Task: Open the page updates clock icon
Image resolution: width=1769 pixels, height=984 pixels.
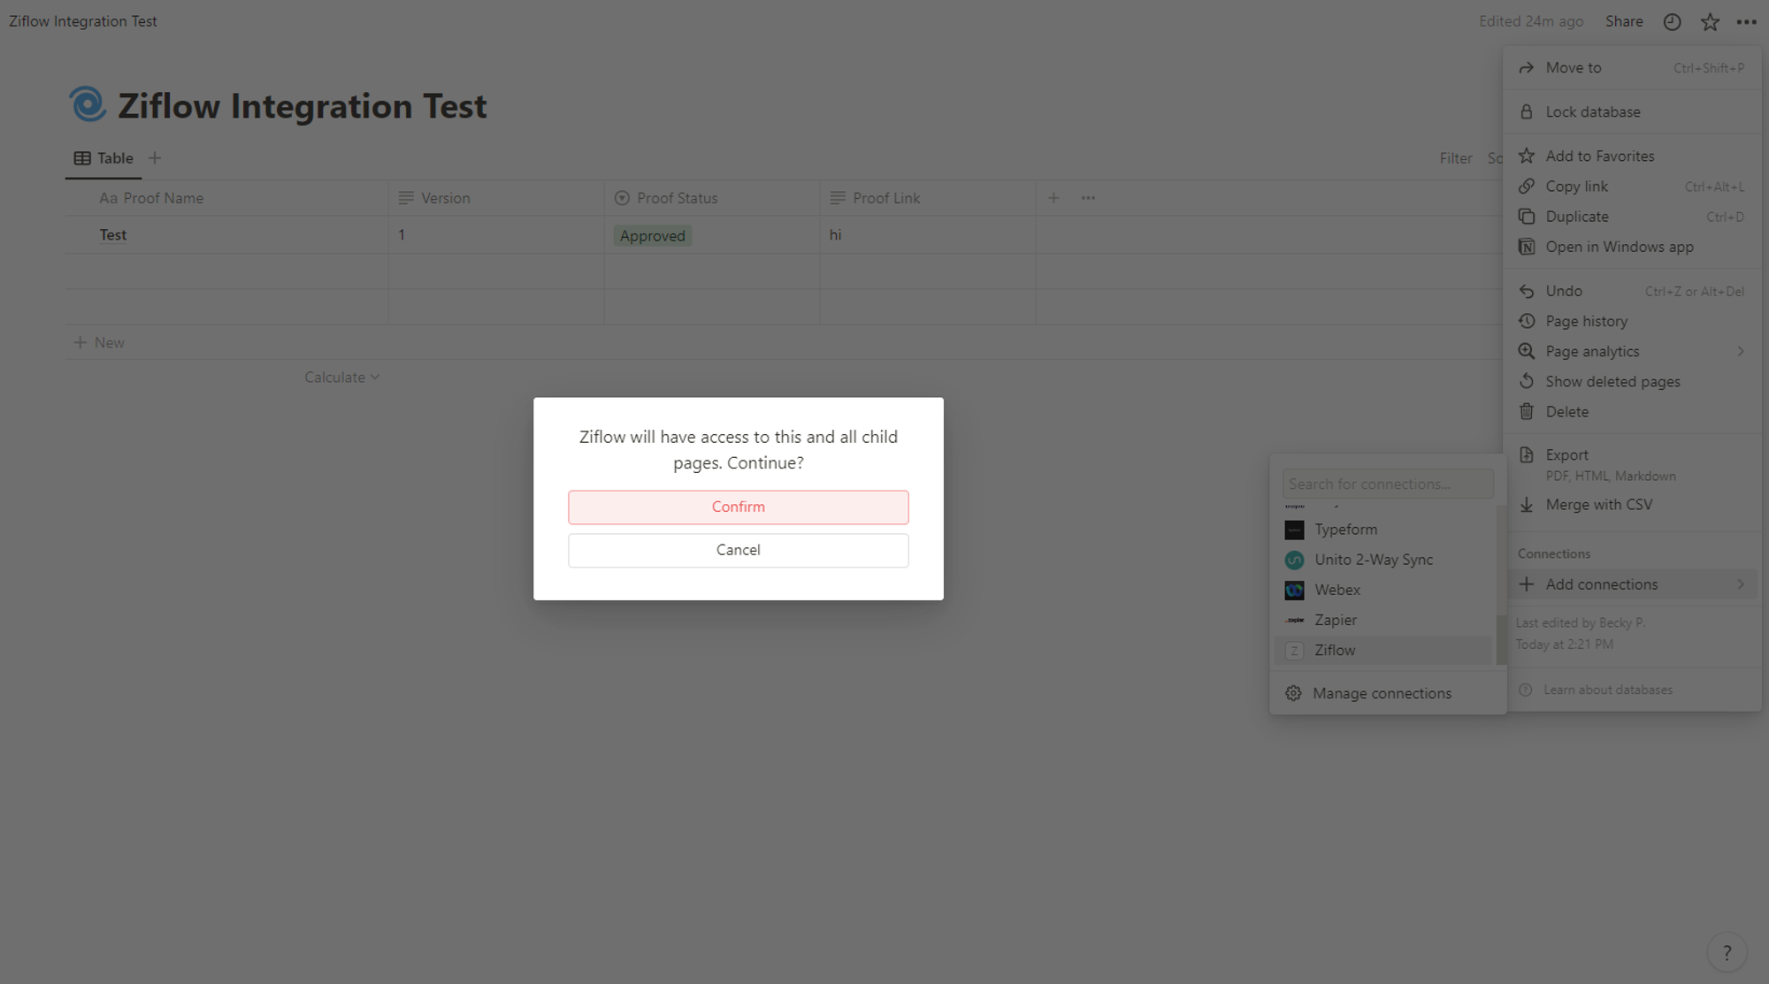Action: click(x=1672, y=22)
